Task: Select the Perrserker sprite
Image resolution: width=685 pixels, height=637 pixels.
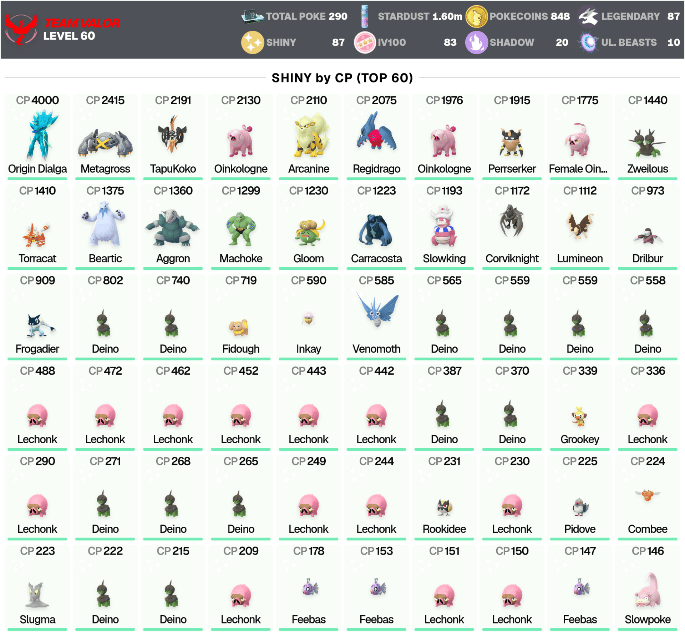Action: coord(512,143)
